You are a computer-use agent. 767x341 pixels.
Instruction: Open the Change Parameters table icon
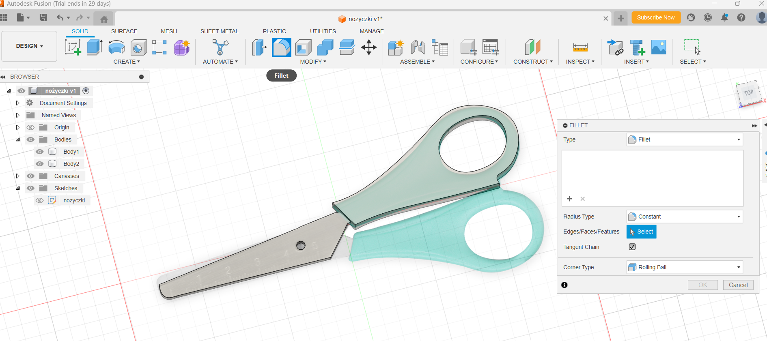click(490, 47)
